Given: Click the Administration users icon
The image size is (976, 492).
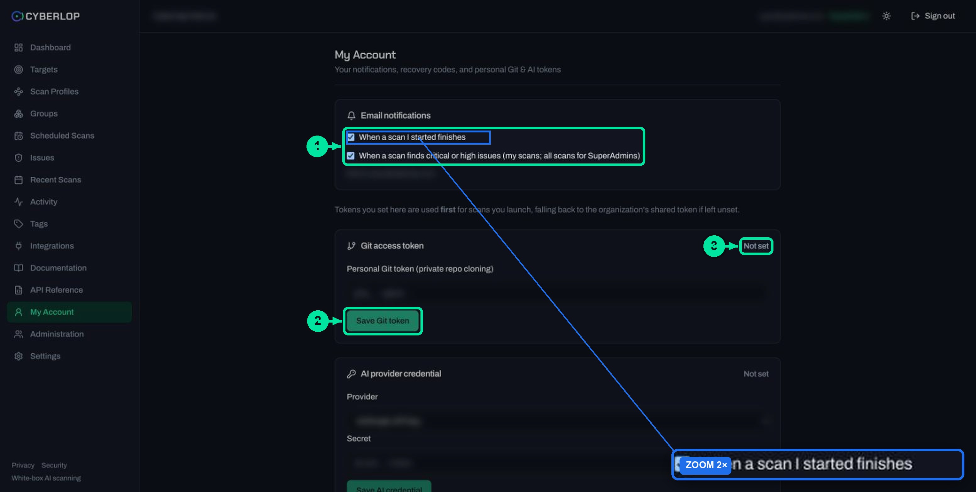Looking at the screenshot, I should pyautogui.click(x=19, y=334).
